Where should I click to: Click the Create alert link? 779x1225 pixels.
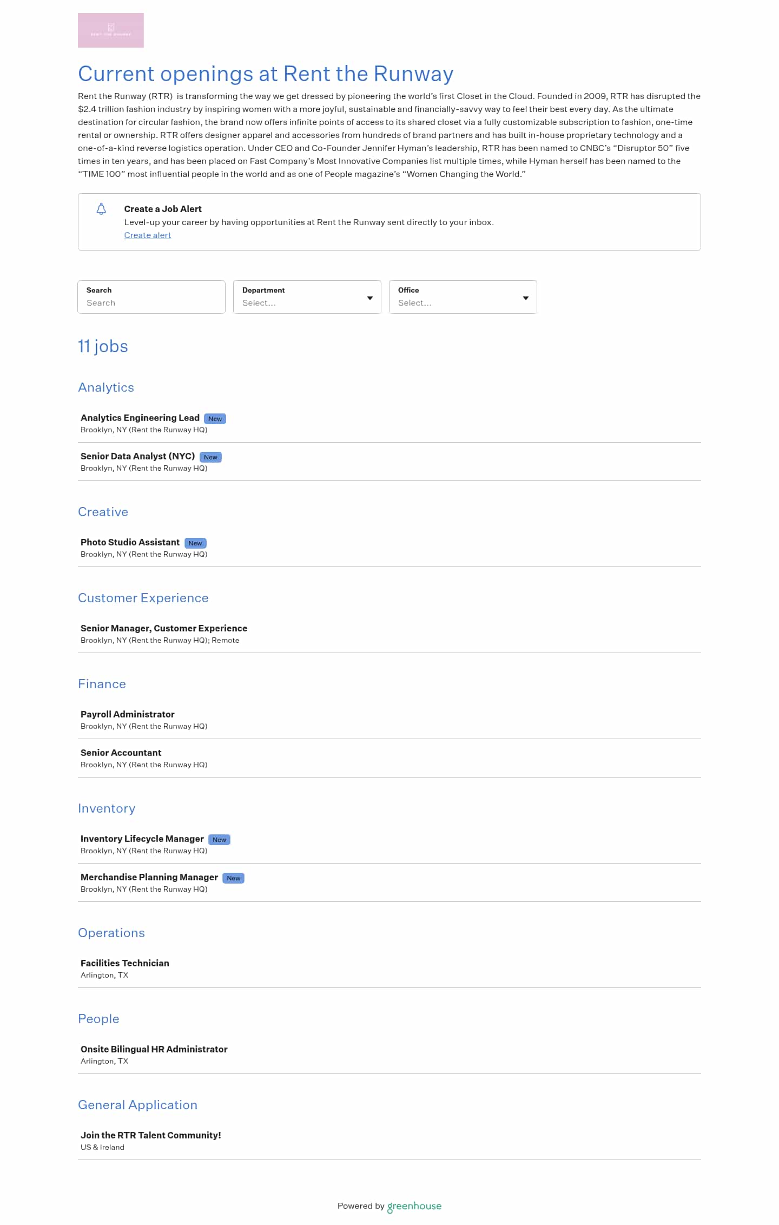point(147,235)
